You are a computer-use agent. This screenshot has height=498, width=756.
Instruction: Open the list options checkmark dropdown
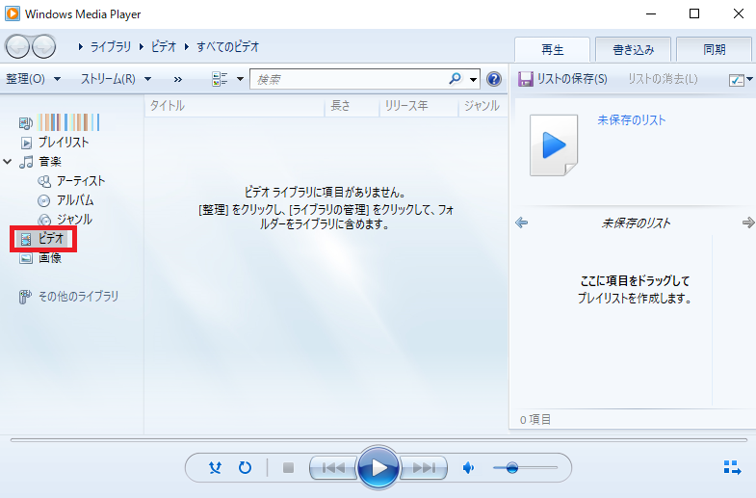point(740,80)
